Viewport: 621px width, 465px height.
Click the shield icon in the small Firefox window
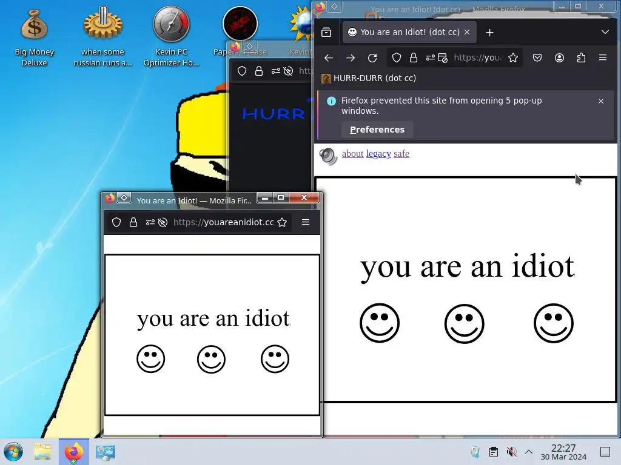pos(116,222)
